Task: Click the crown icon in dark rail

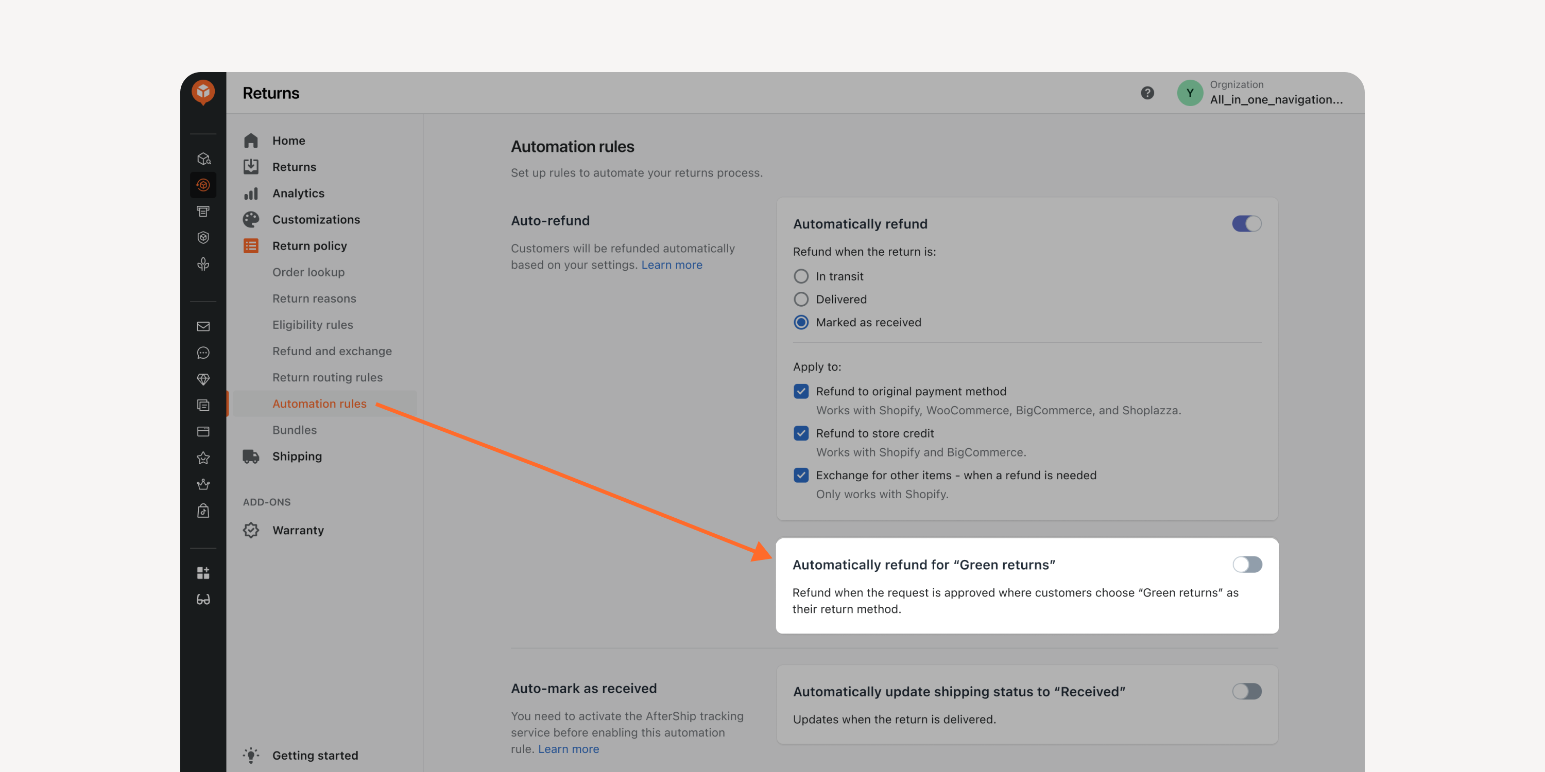Action: coord(203,484)
